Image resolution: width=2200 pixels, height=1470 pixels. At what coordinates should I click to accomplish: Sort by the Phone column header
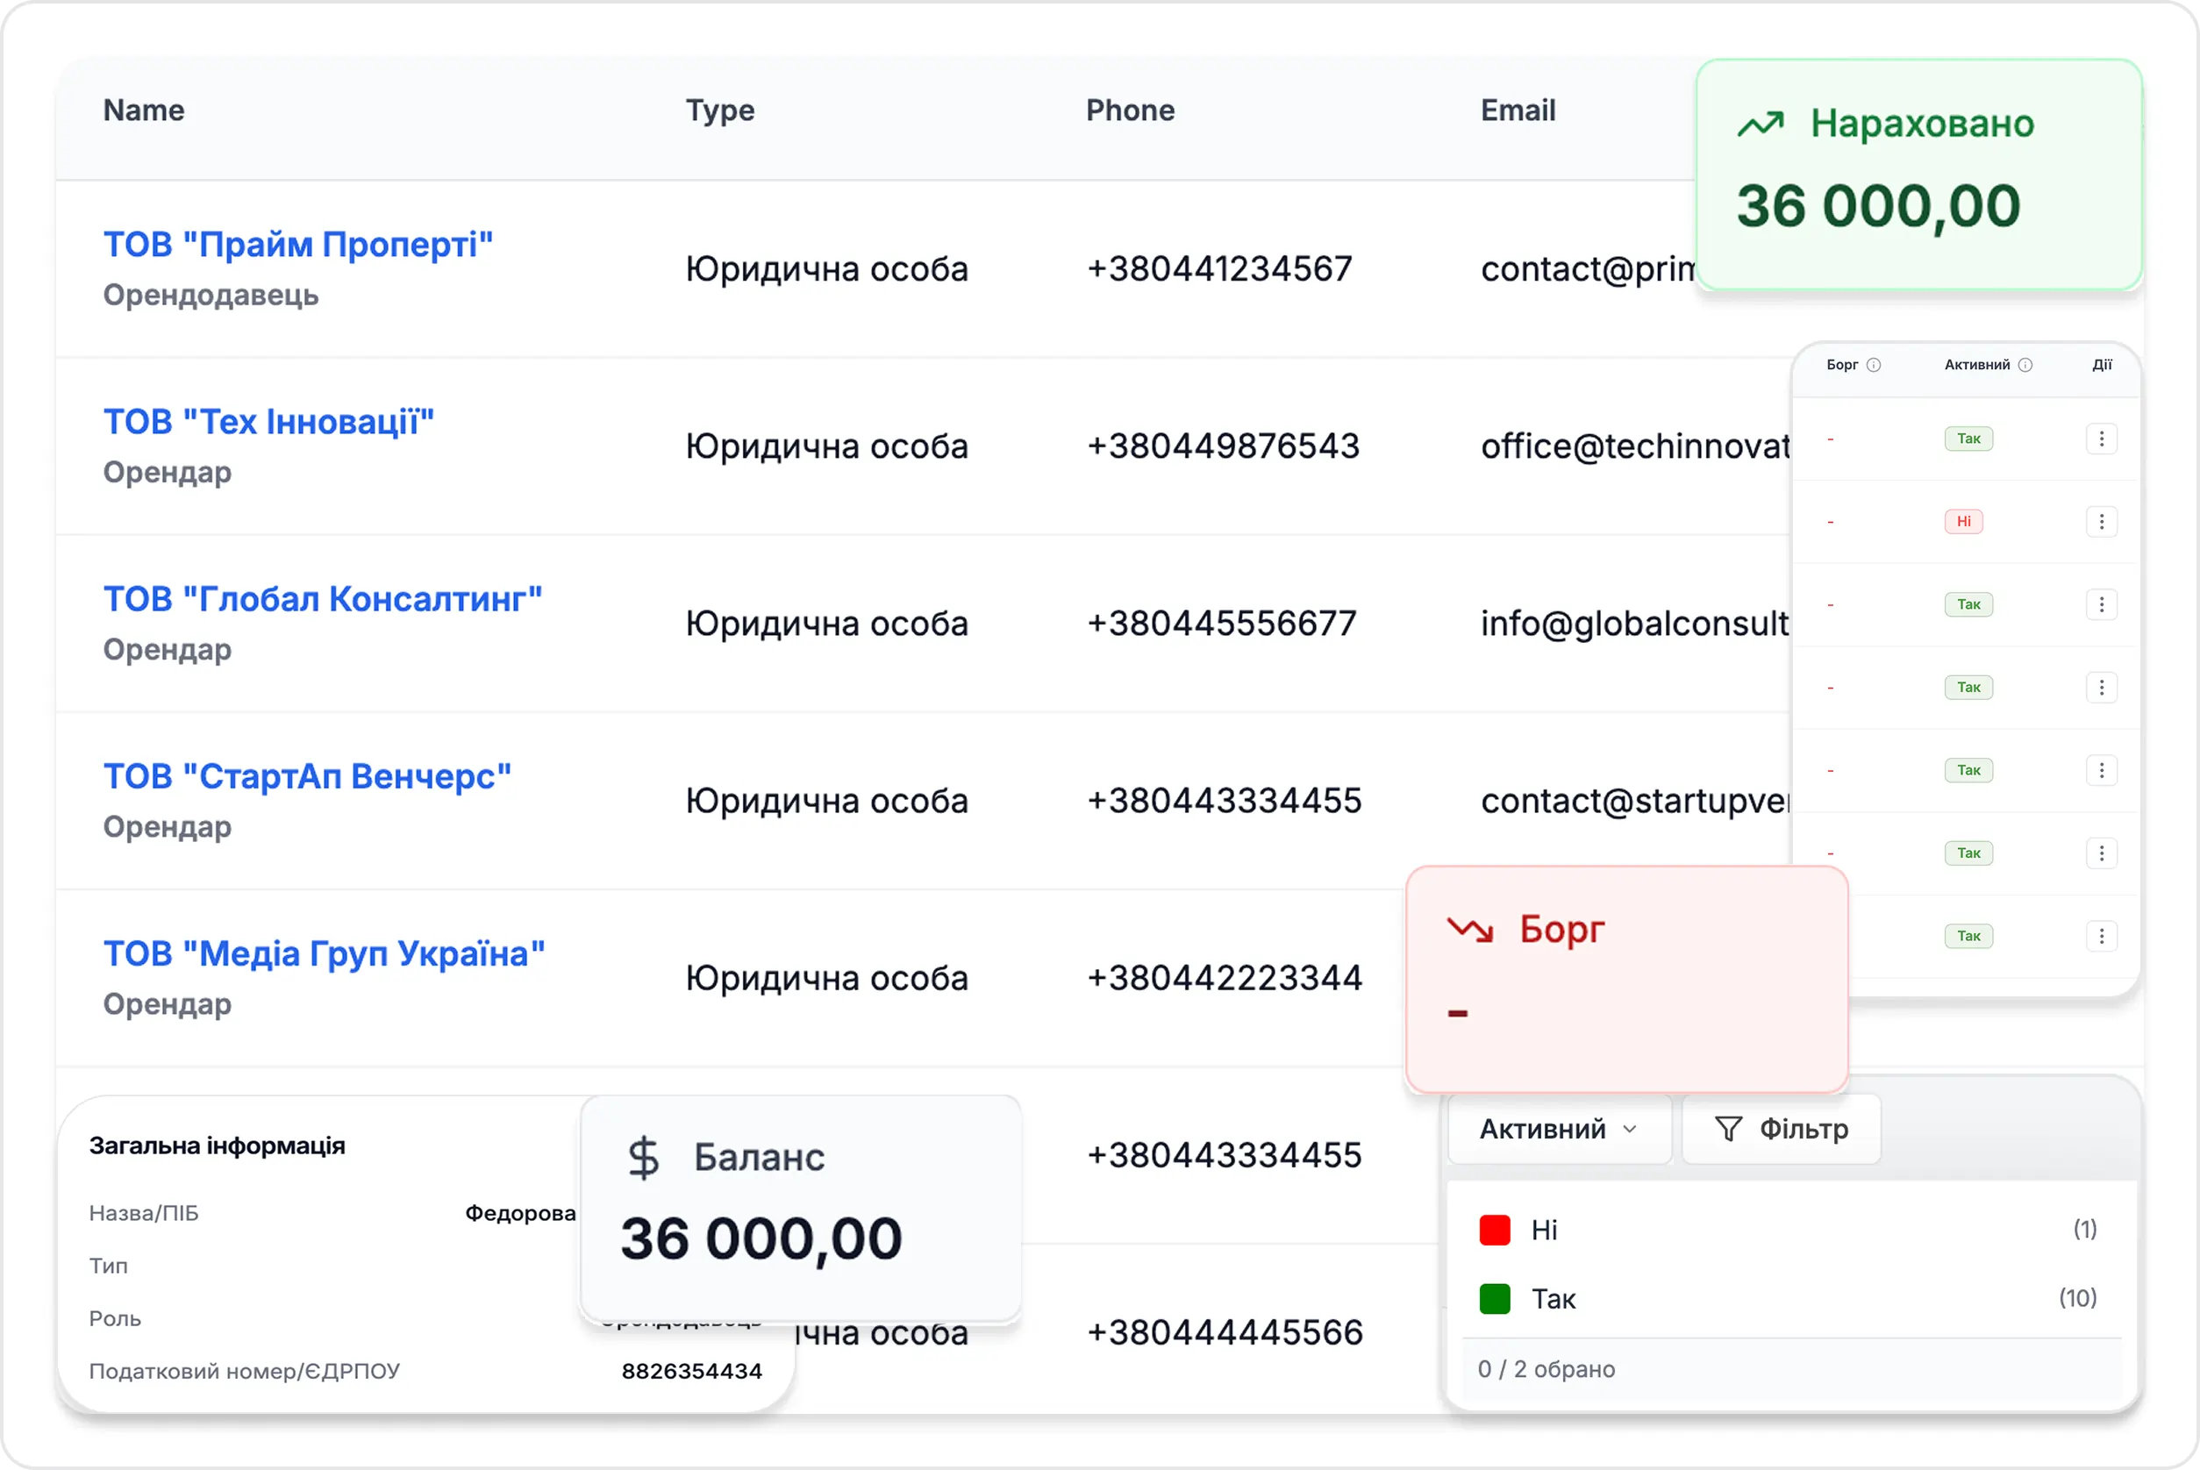pyautogui.click(x=1130, y=111)
